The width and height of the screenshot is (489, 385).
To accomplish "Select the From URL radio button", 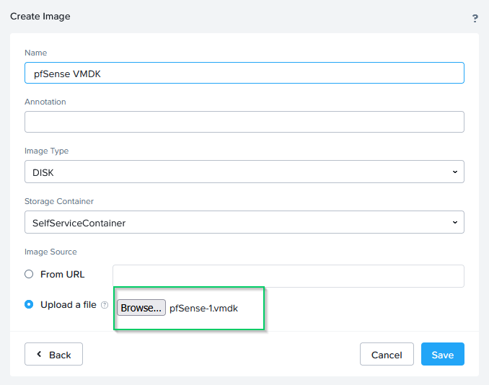I will pos(29,274).
